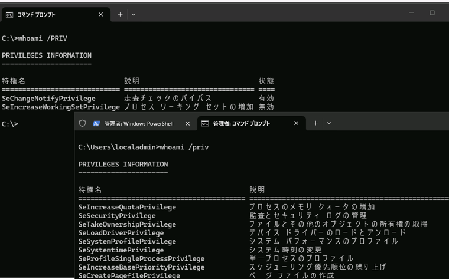
Task: Click the 'whoami /PRIV' command in back window
Action: click(x=43, y=38)
